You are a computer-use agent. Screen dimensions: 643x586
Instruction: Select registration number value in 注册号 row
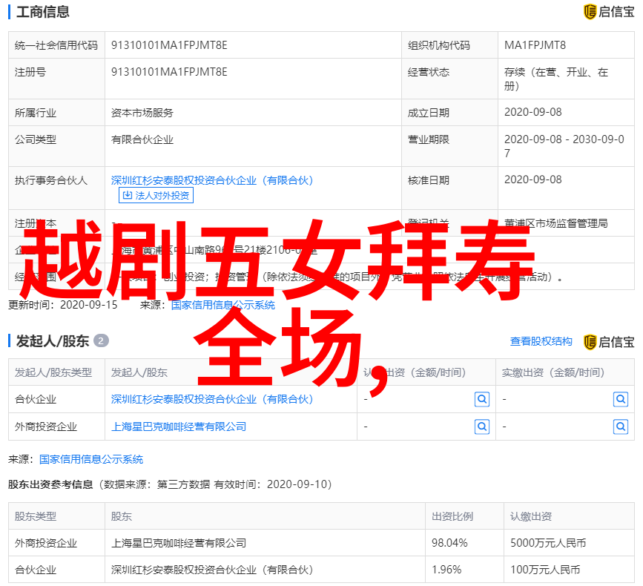(169, 72)
